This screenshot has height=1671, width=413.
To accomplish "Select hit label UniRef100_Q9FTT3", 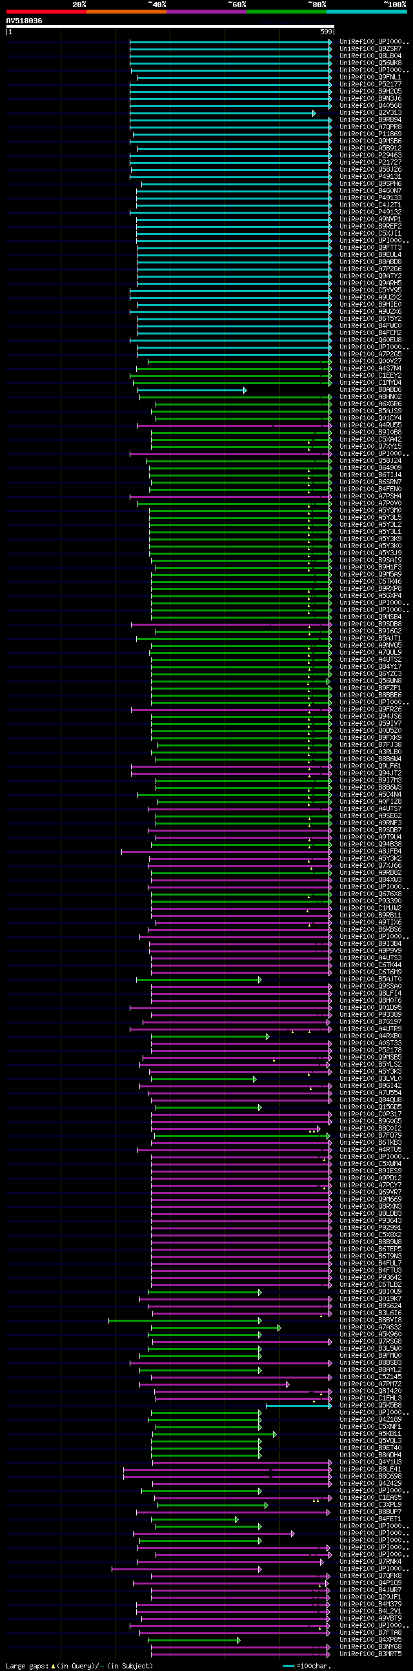I will point(370,248).
